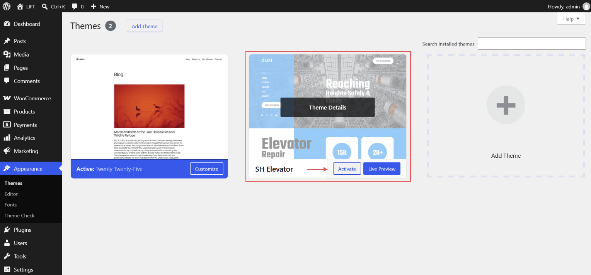Click the Posts pushpin icon
This screenshot has height=275, width=591.
pos(7,41)
